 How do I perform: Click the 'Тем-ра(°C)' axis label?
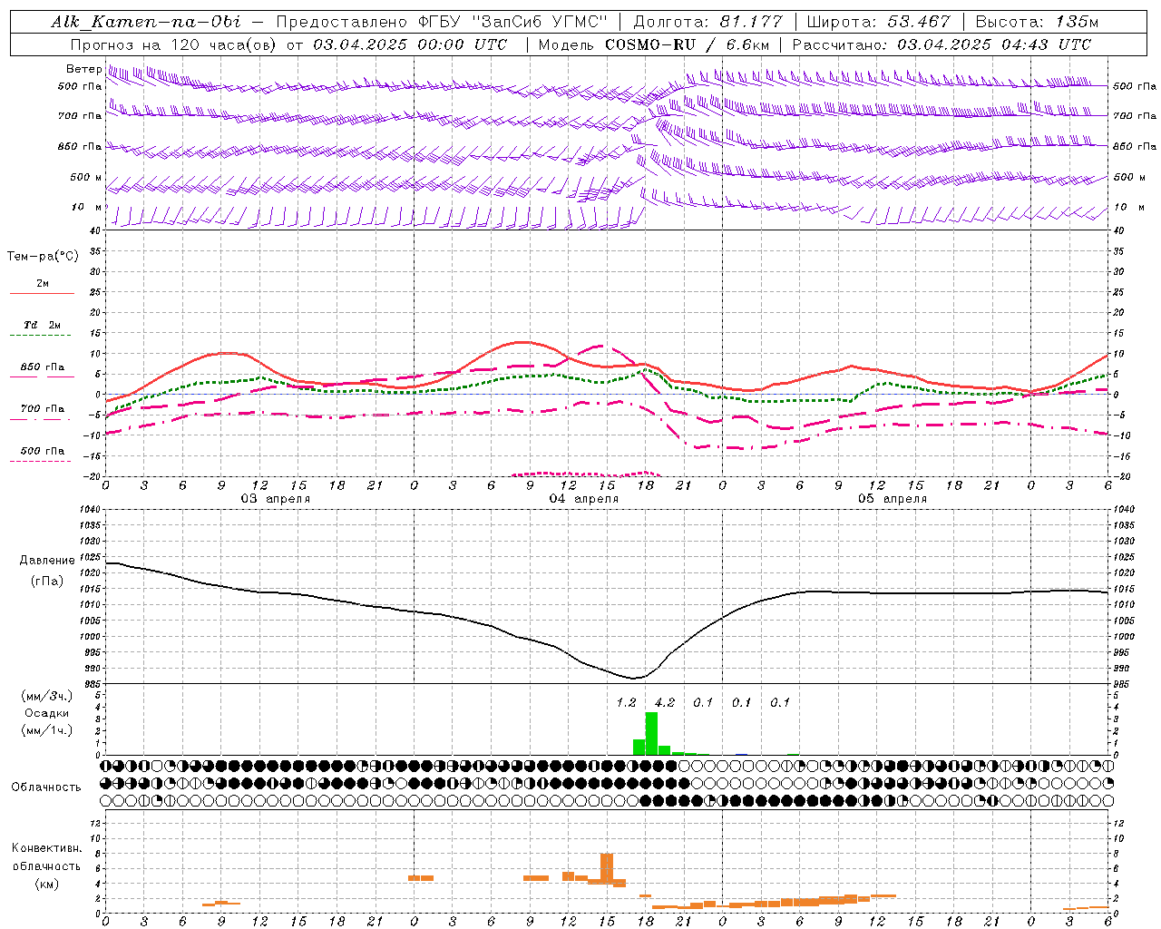pyautogui.click(x=43, y=257)
